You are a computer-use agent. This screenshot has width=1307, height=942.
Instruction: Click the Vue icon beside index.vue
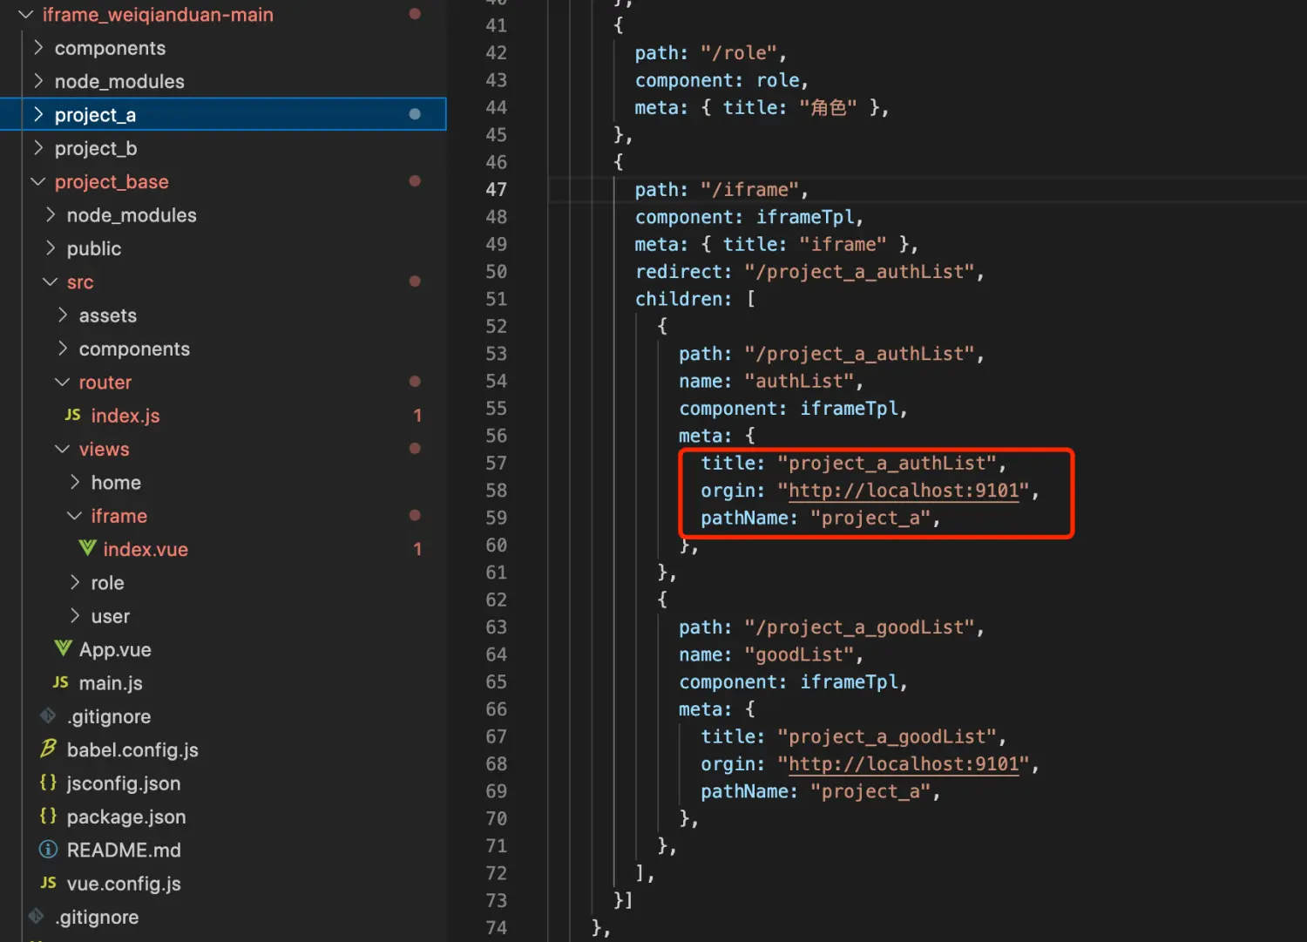click(x=87, y=549)
